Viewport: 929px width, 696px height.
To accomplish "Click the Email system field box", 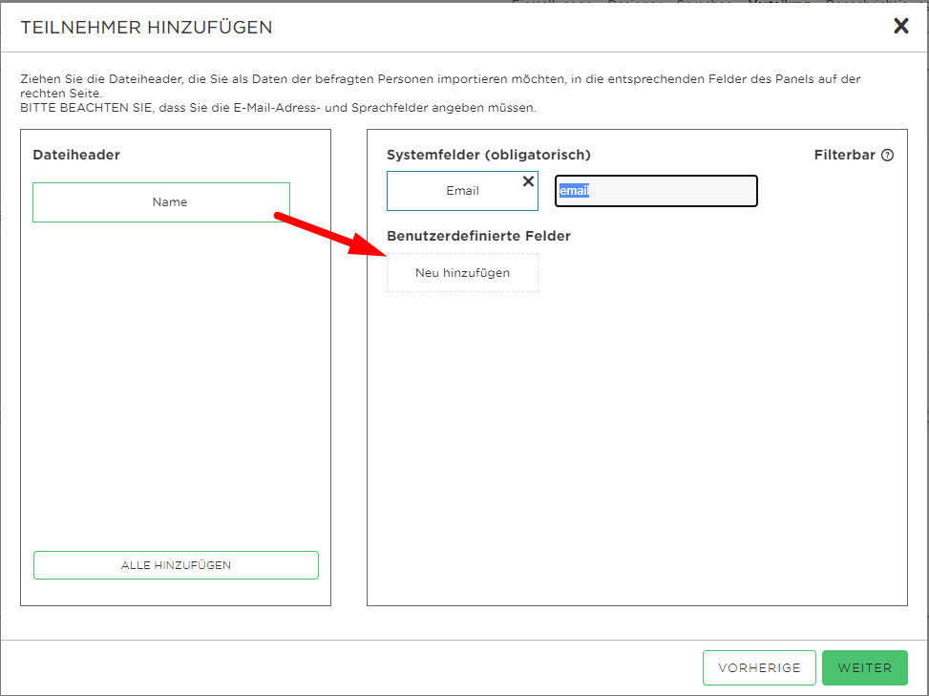I will 462,191.
